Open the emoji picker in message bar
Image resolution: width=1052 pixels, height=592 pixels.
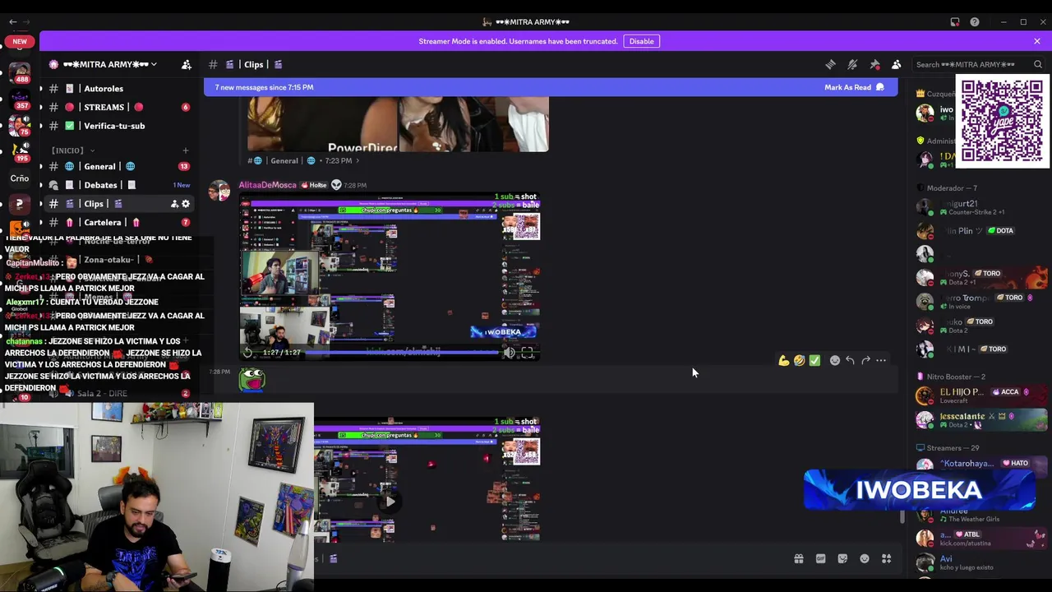pos(865,559)
